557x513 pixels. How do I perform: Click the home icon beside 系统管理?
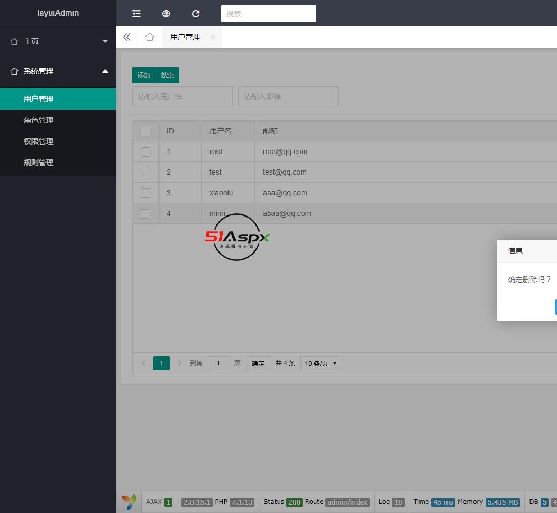click(x=14, y=71)
